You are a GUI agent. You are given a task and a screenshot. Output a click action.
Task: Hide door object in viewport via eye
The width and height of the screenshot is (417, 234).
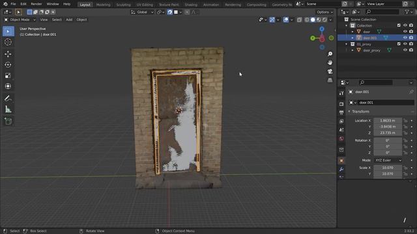(405, 32)
